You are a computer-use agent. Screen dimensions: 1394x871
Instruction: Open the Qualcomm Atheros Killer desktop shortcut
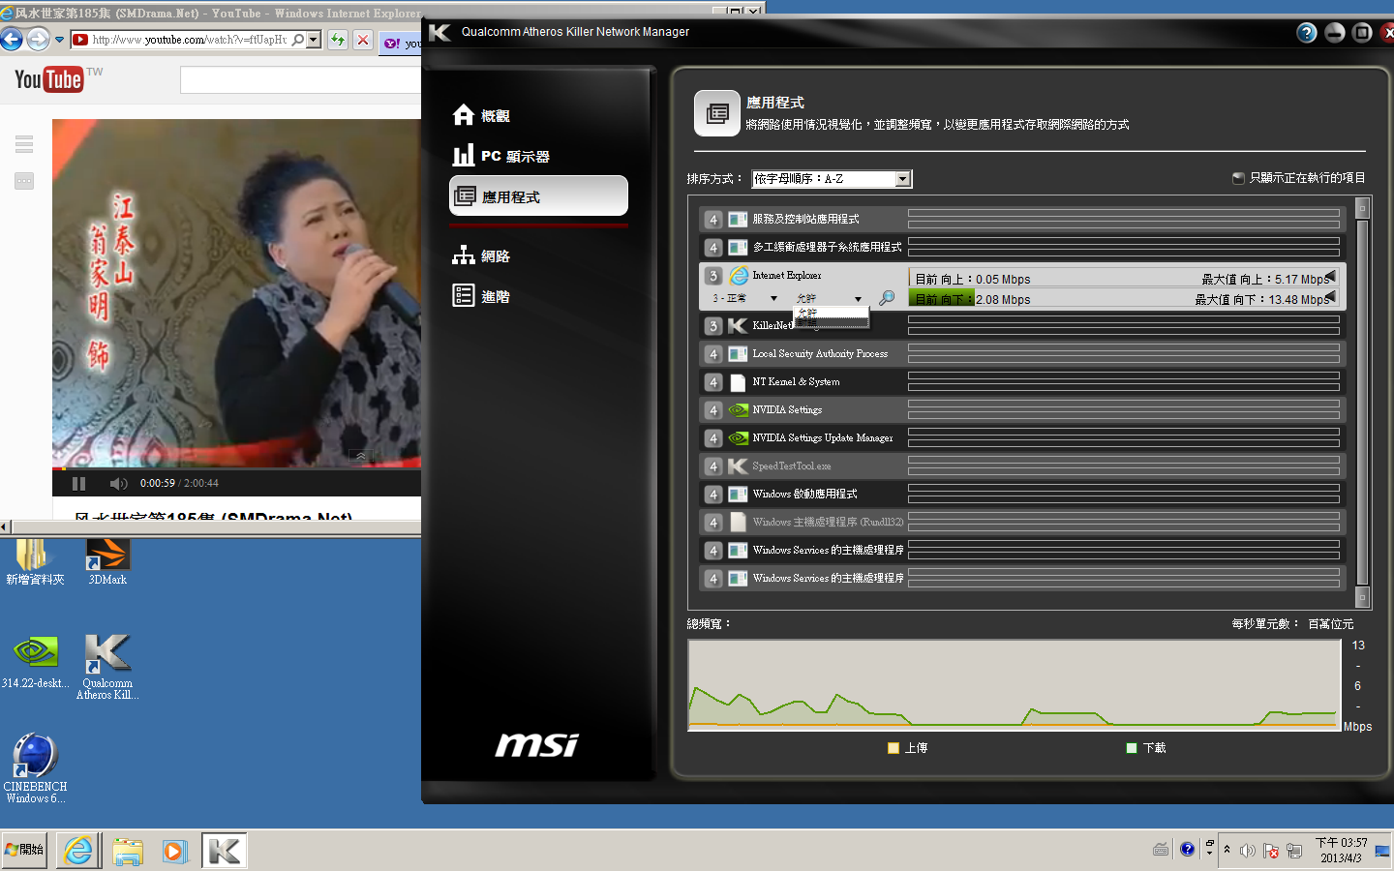pyautogui.click(x=107, y=668)
